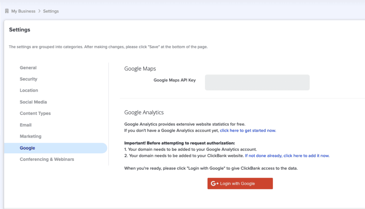Select the Google category in sidebar
Image resolution: width=365 pixels, height=209 pixels.
[56, 148]
